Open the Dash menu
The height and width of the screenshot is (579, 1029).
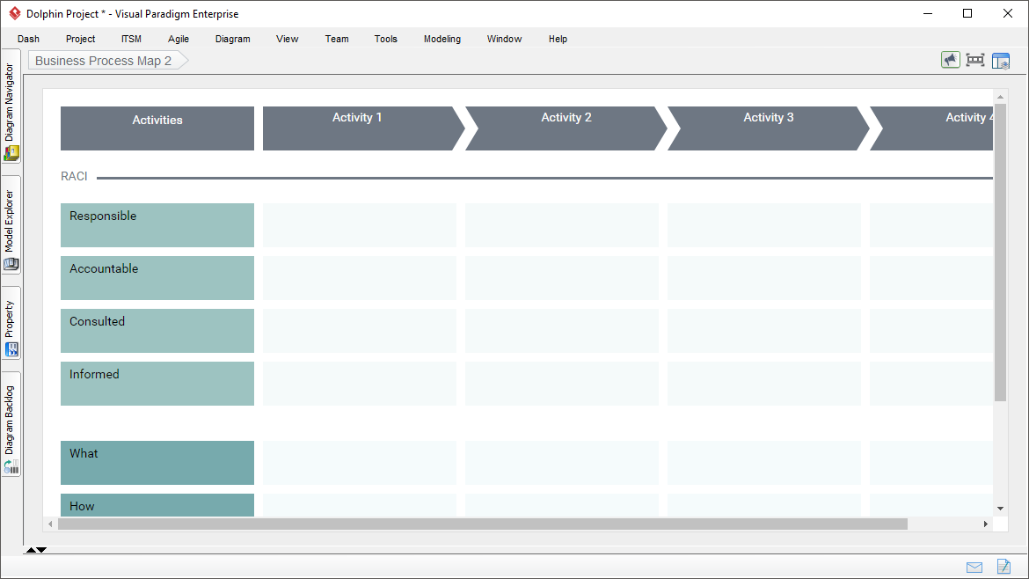[28, 39]
